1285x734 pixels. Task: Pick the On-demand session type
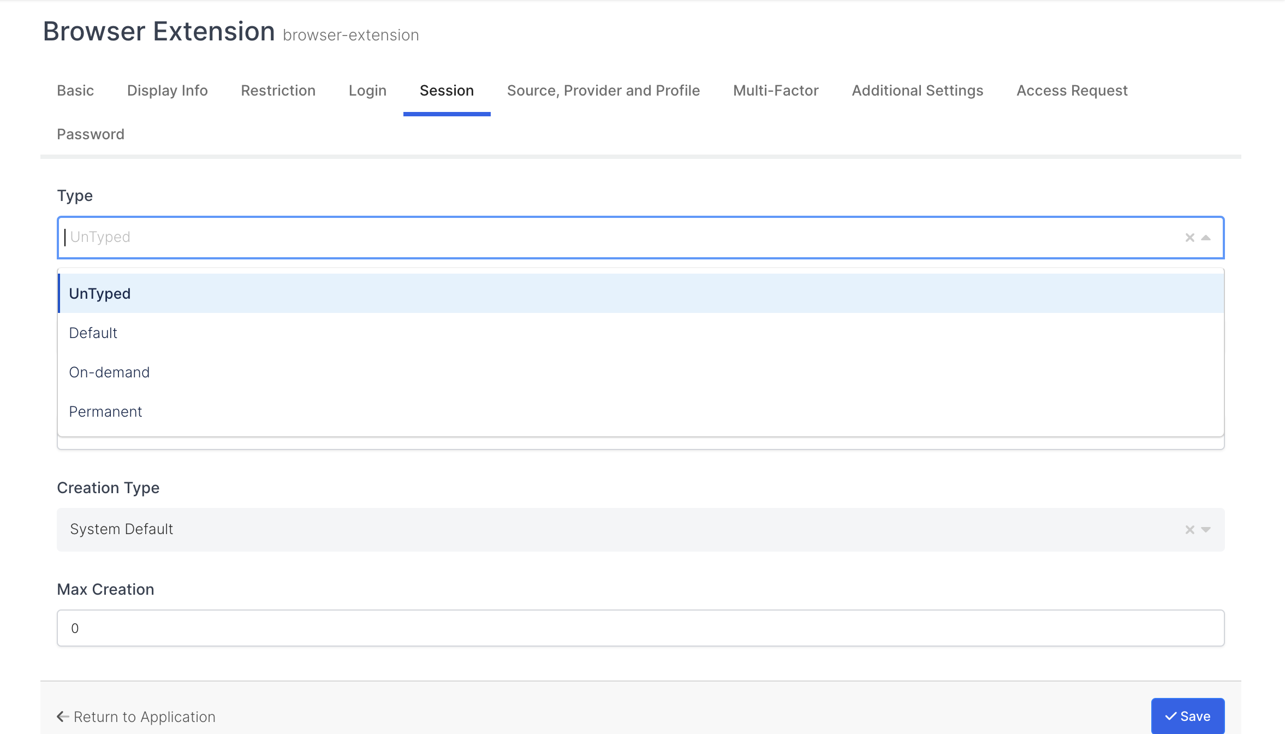(109, 372)
